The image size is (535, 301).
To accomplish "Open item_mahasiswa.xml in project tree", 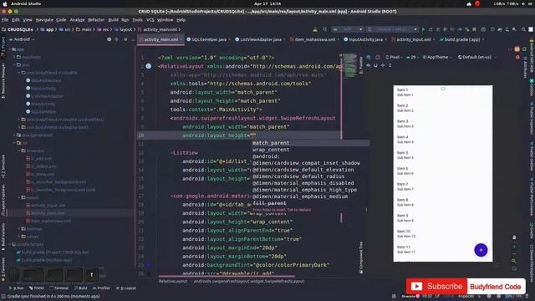I will (51, 221).
